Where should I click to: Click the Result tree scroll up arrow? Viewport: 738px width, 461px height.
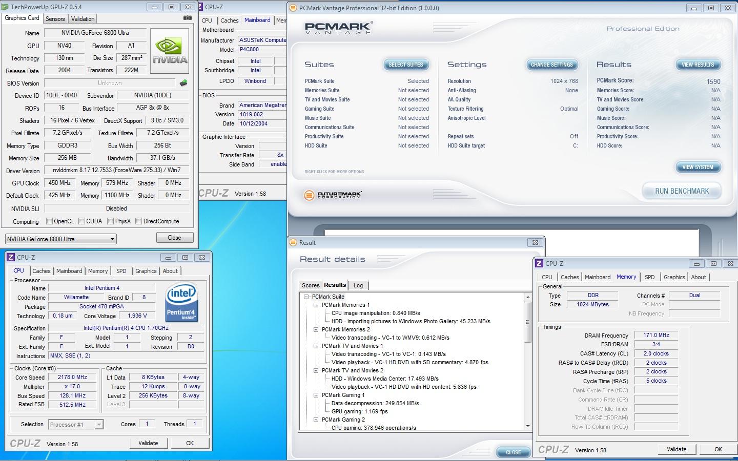click(x=527, y=297)
